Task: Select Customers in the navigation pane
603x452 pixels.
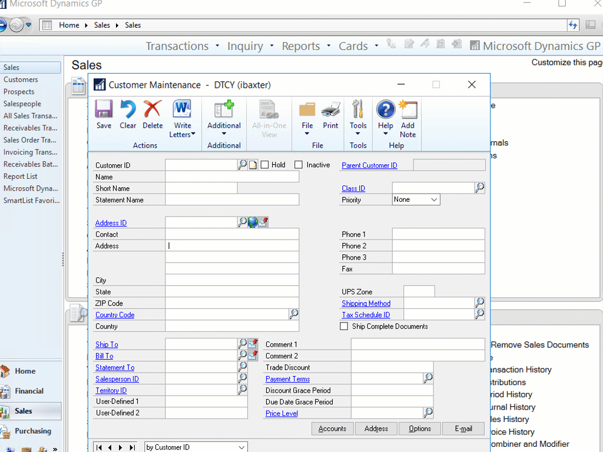Action: tap(21, 79)
